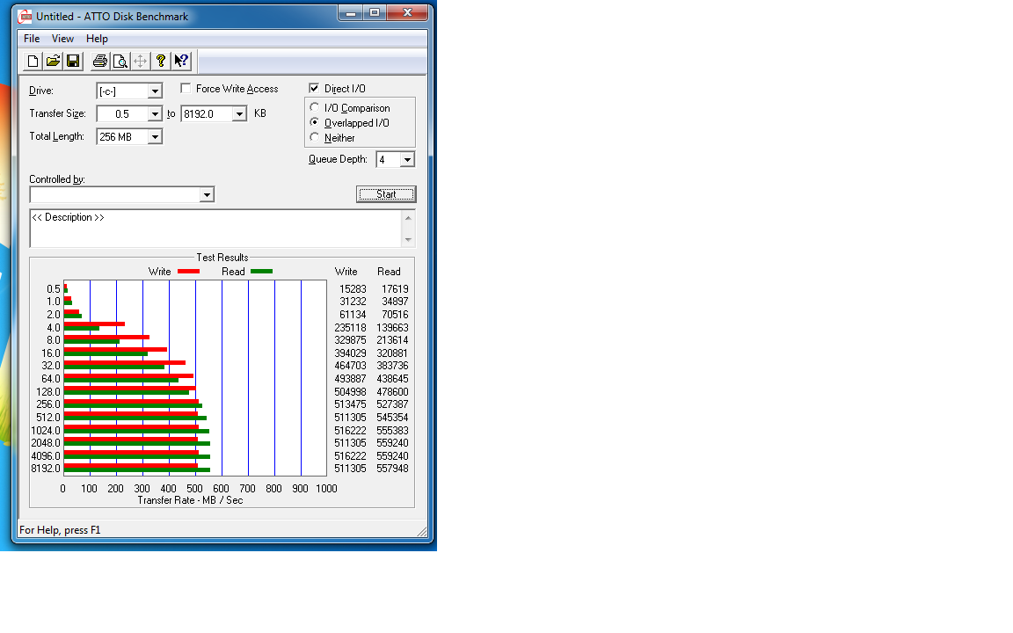Open About help question mark icon

(160, 62)
